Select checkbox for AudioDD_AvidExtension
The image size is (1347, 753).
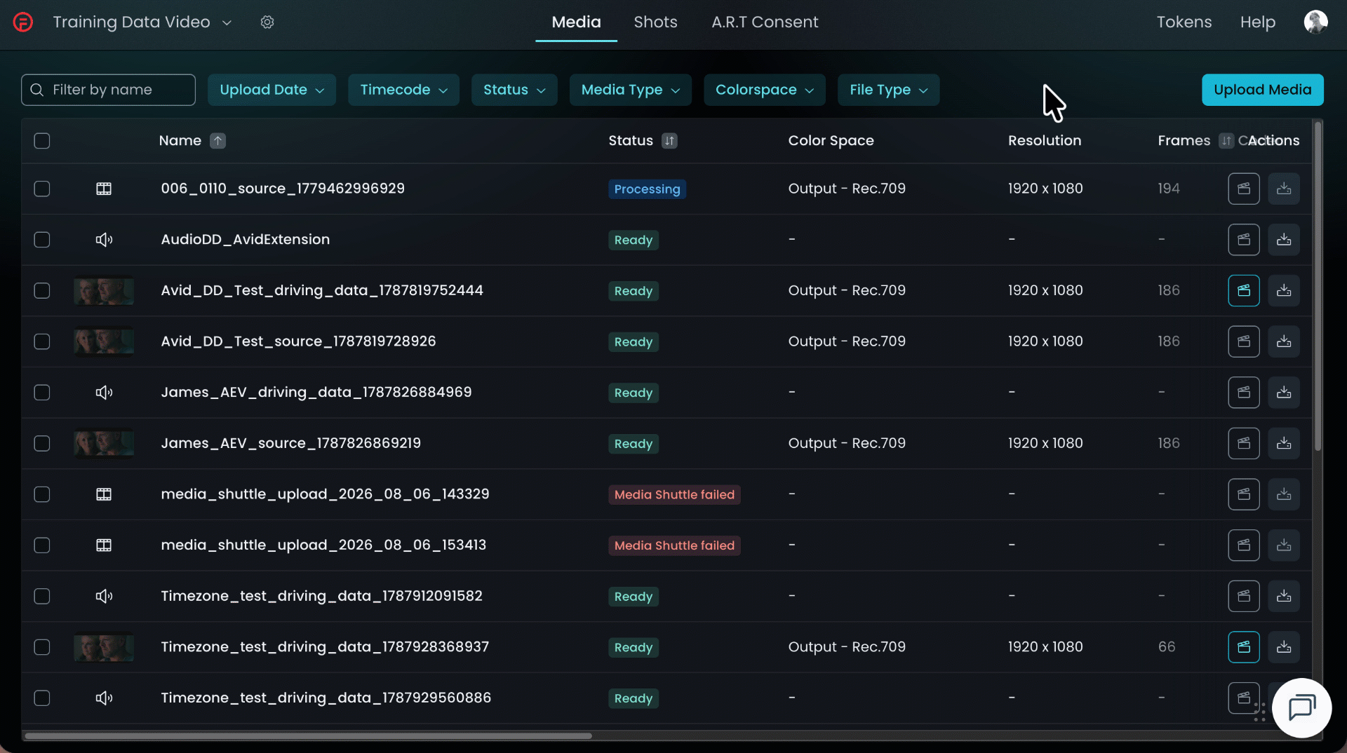[x=42, y=240]
